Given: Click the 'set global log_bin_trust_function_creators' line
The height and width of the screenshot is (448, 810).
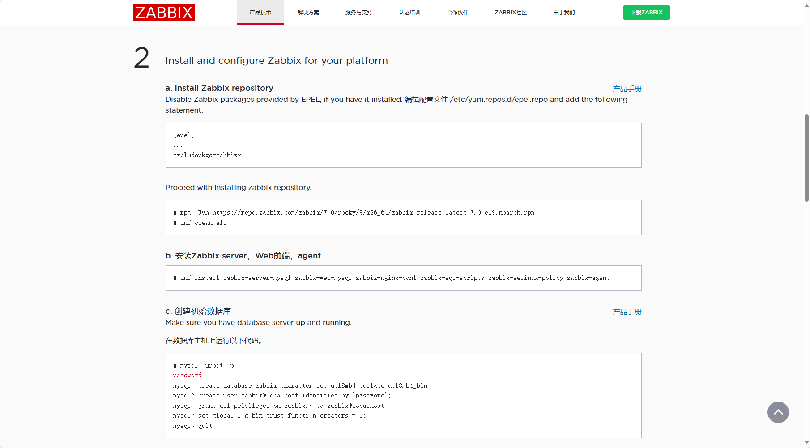Looking at the screenshot, I should (x=269, y=415).
